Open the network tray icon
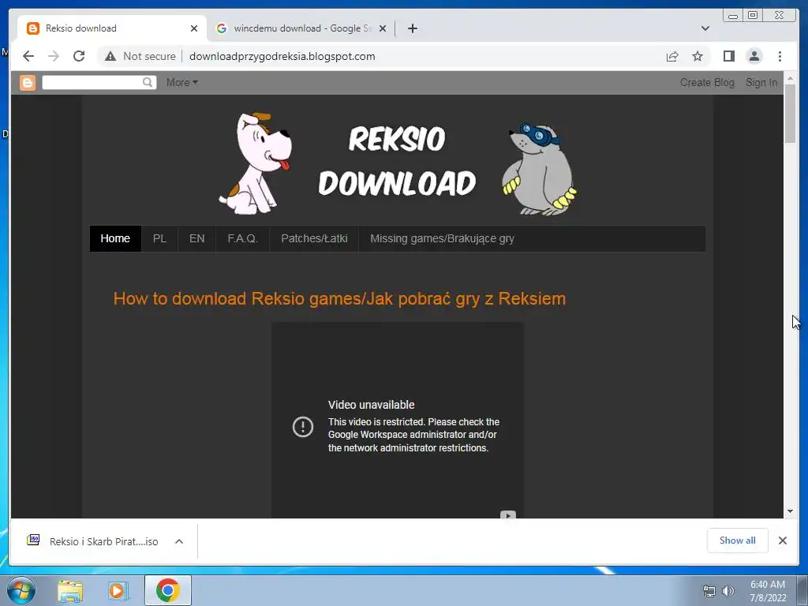The width and height of the screenshot is (808, 606). (x=709, y=592)
